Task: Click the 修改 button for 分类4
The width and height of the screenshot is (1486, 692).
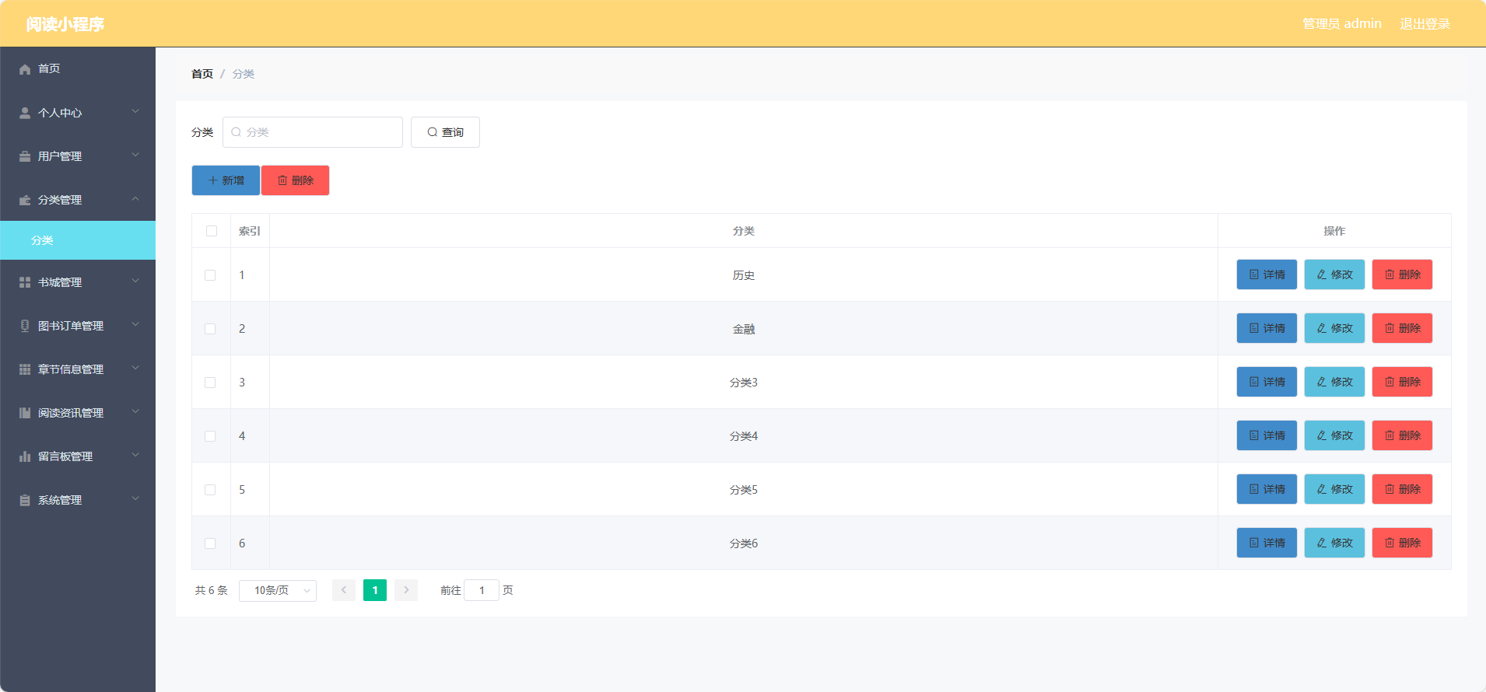Action: point(1334,435)
